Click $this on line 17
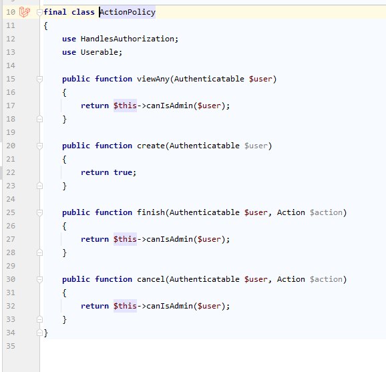Screen dimensions: 386x372 click(x=125, y=106)
